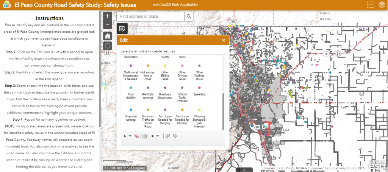Open the attributes edit tool

(144, 136)
